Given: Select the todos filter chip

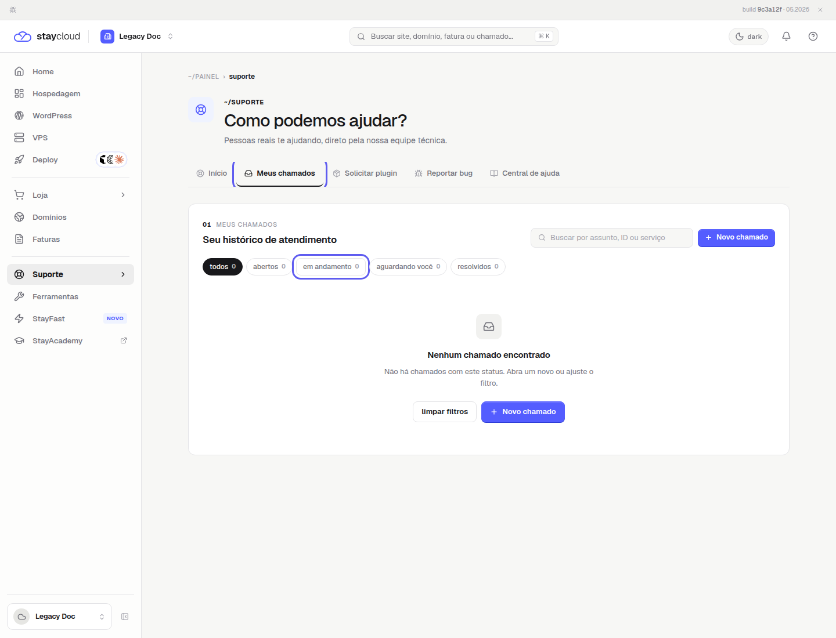Looking at the screenshot, I should 222,267.
